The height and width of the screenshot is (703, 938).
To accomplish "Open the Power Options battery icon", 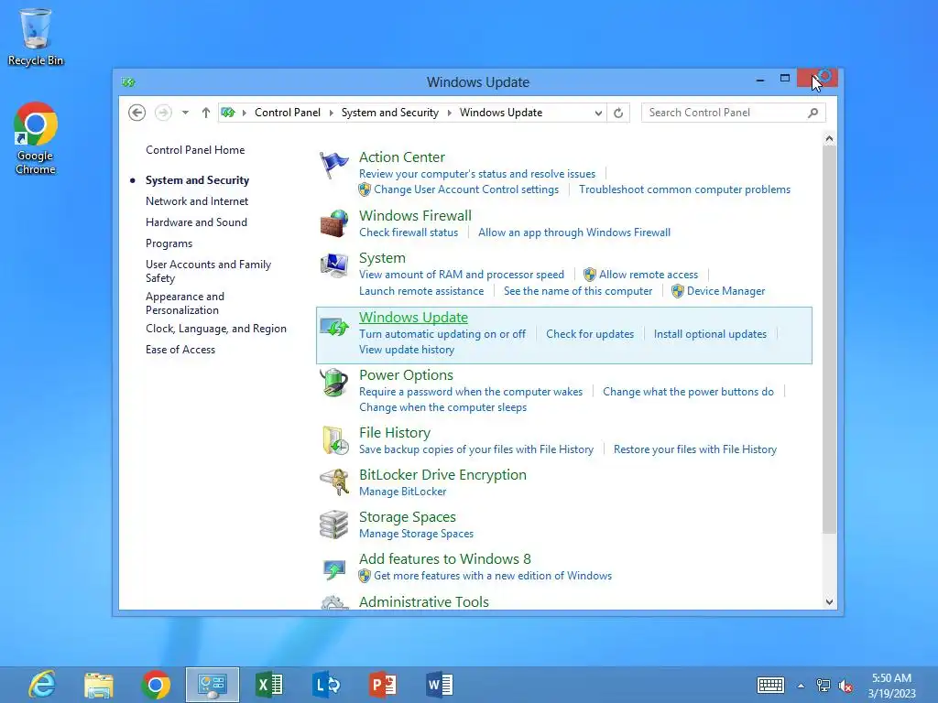I will (x=333, y=383).
